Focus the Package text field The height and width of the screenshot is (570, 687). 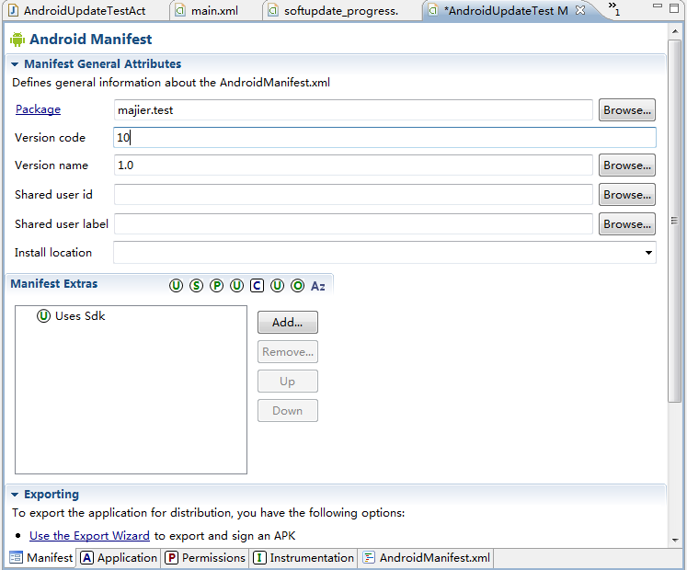(x=353, y=110)
